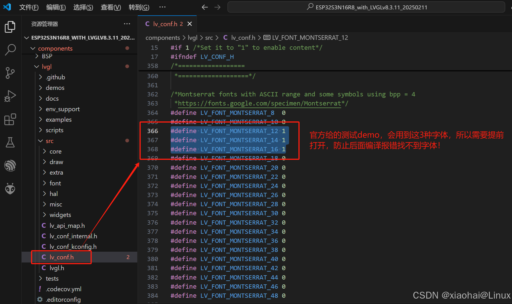The width and height of the screenshot is (512, 304).
Task: Open the Extensions view
Action: (x=10, y=119)
